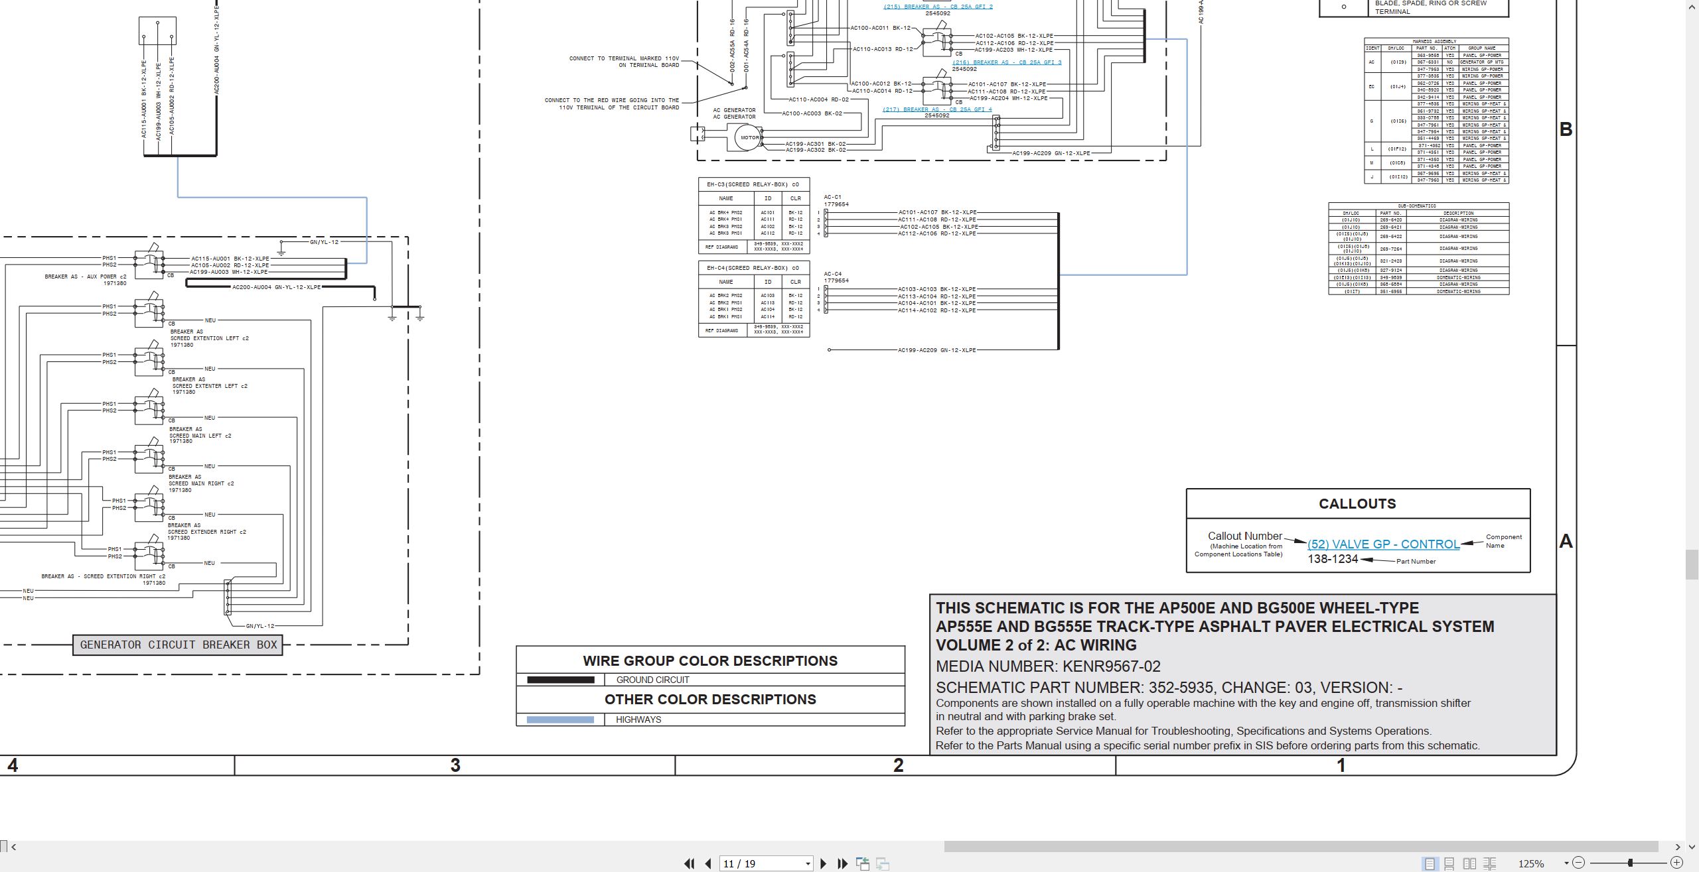The width and height of the screenshot is (1699, 872).
Task: Click the CALLOUTS heading
Action: [x=1357, y=504]
